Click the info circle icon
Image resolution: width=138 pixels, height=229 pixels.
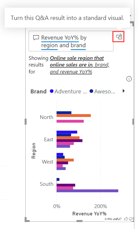tap(129, 79)
